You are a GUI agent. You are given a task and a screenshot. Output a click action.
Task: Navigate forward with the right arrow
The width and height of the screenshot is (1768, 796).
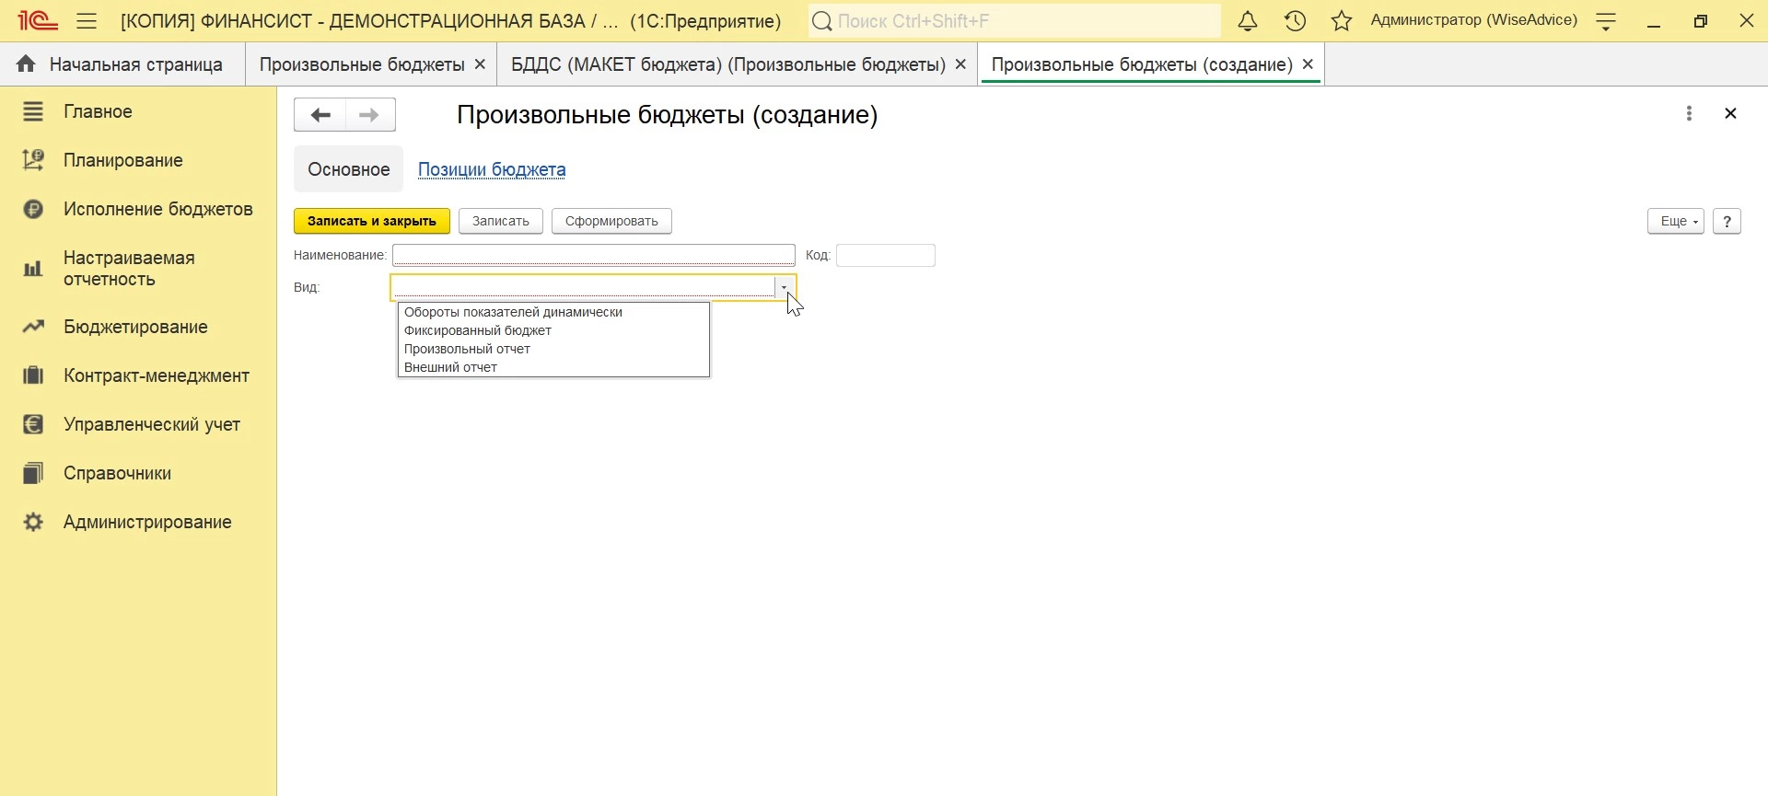pyautogui.click(x=370, y=115)
